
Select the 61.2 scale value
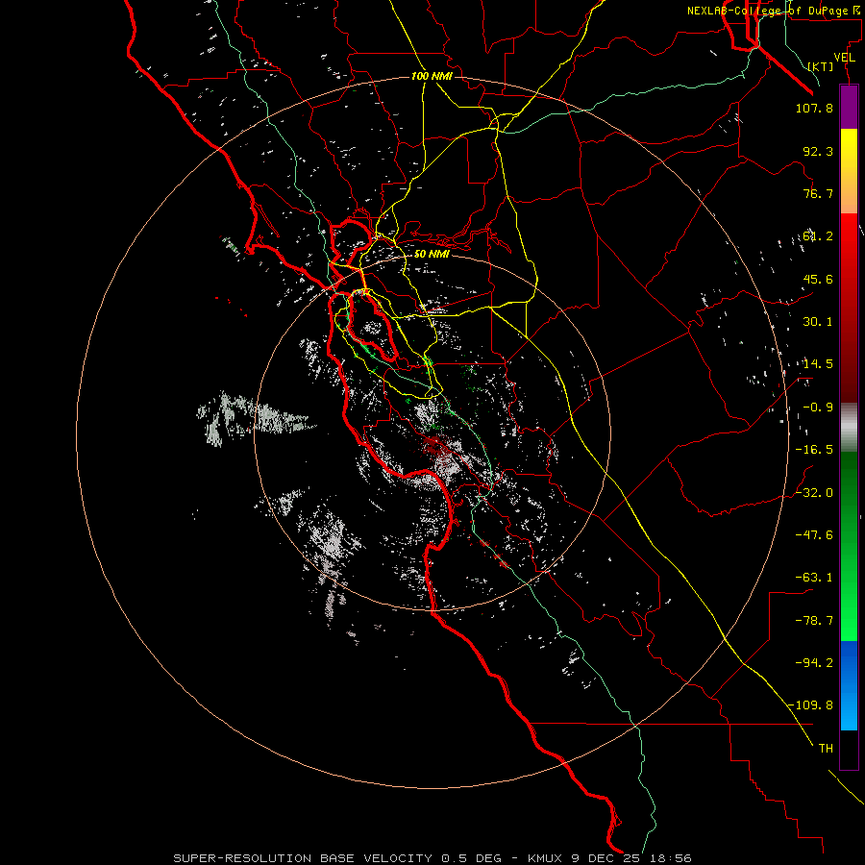point(818,236)
